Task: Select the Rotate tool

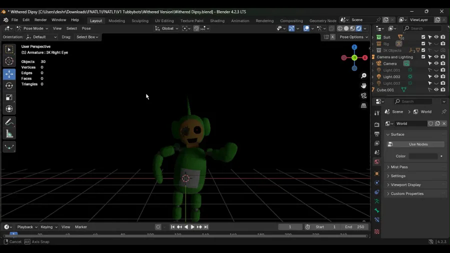Action: pyautogui.click(x=9, y=86)
